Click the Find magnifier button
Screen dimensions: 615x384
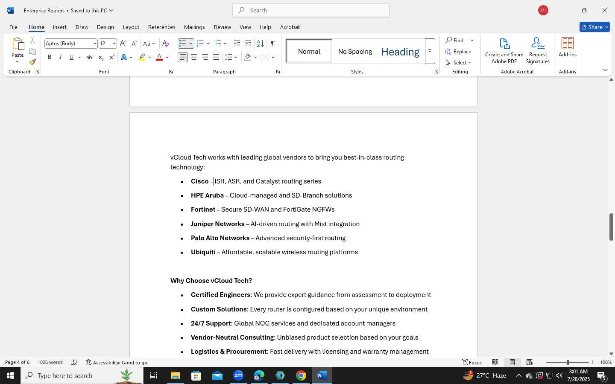[454, 40]
